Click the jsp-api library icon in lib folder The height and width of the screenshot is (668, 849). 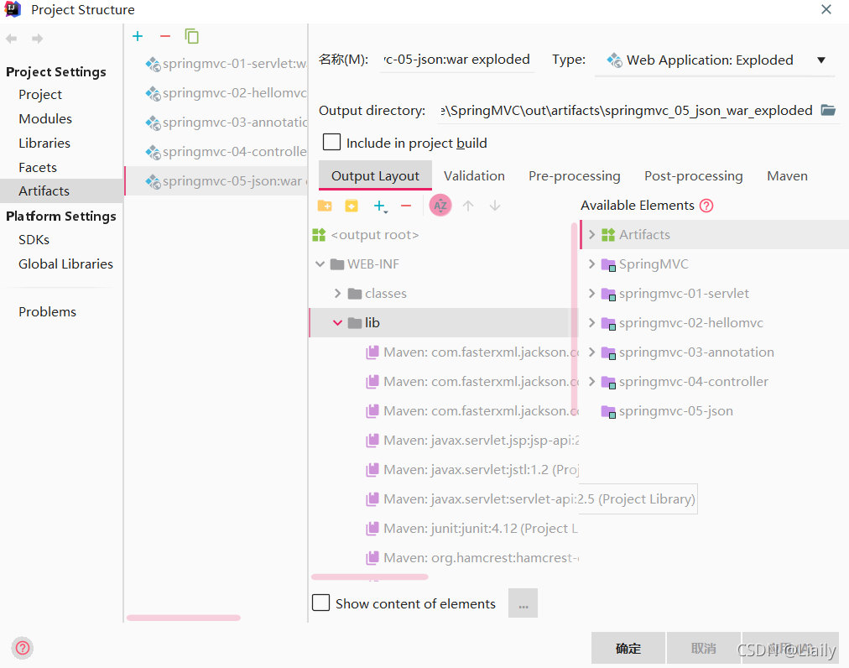tap(372, 441)
